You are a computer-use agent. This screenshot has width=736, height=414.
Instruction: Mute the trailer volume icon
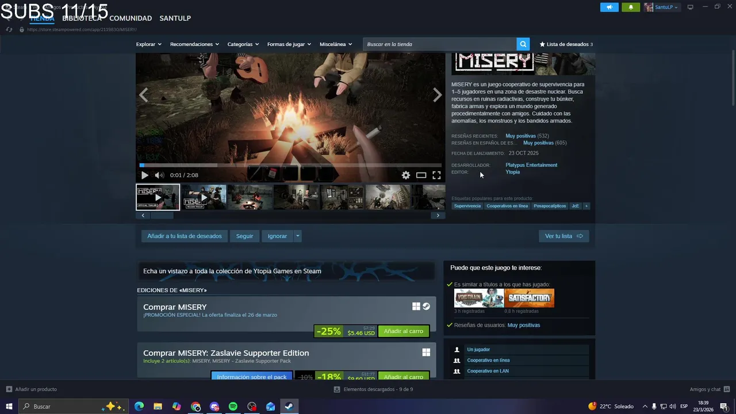pos(159,175)
